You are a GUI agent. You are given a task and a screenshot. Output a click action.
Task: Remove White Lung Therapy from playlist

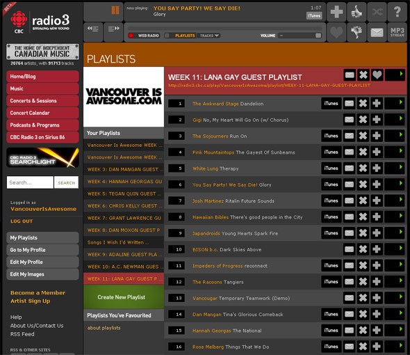[363, 168]
